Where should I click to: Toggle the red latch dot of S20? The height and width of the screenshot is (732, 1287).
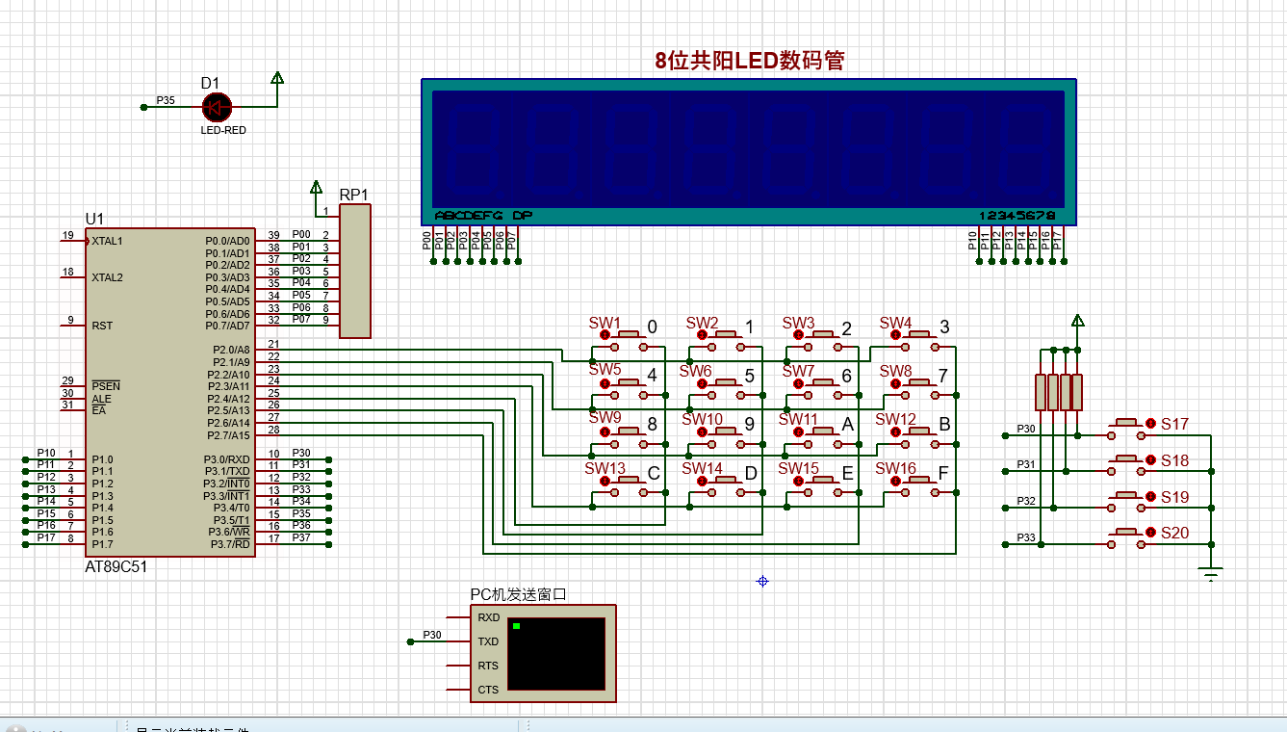[1150, 533]
